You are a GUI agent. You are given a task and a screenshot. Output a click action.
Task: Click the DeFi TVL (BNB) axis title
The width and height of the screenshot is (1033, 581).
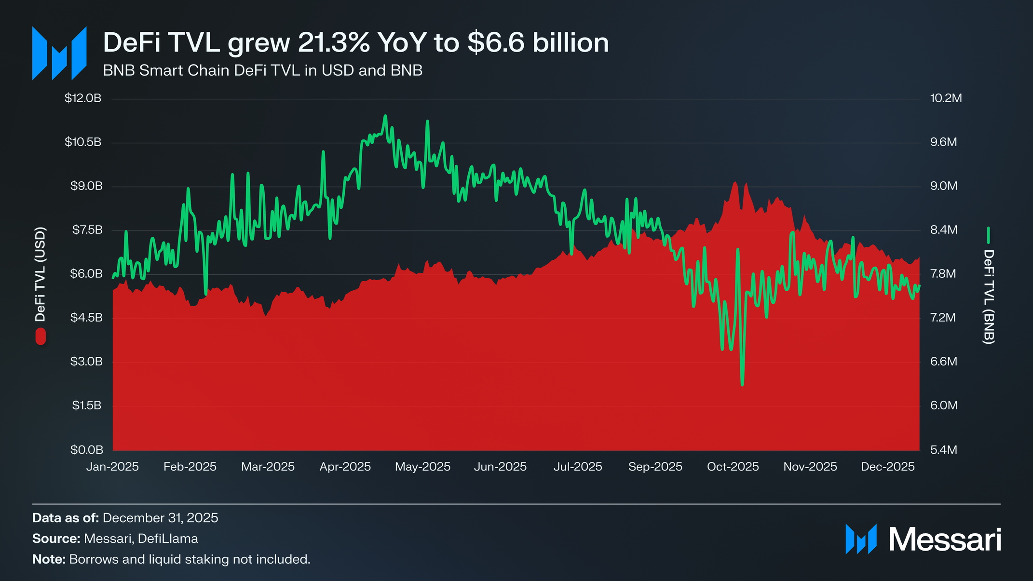[x=988, y=297]
